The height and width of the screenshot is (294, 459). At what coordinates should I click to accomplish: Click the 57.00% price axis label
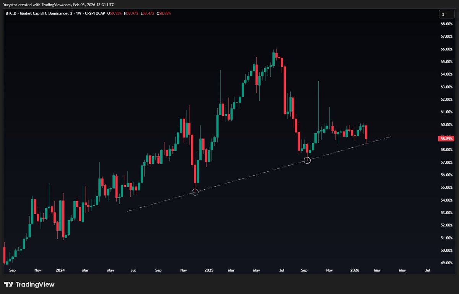[447, 162]
